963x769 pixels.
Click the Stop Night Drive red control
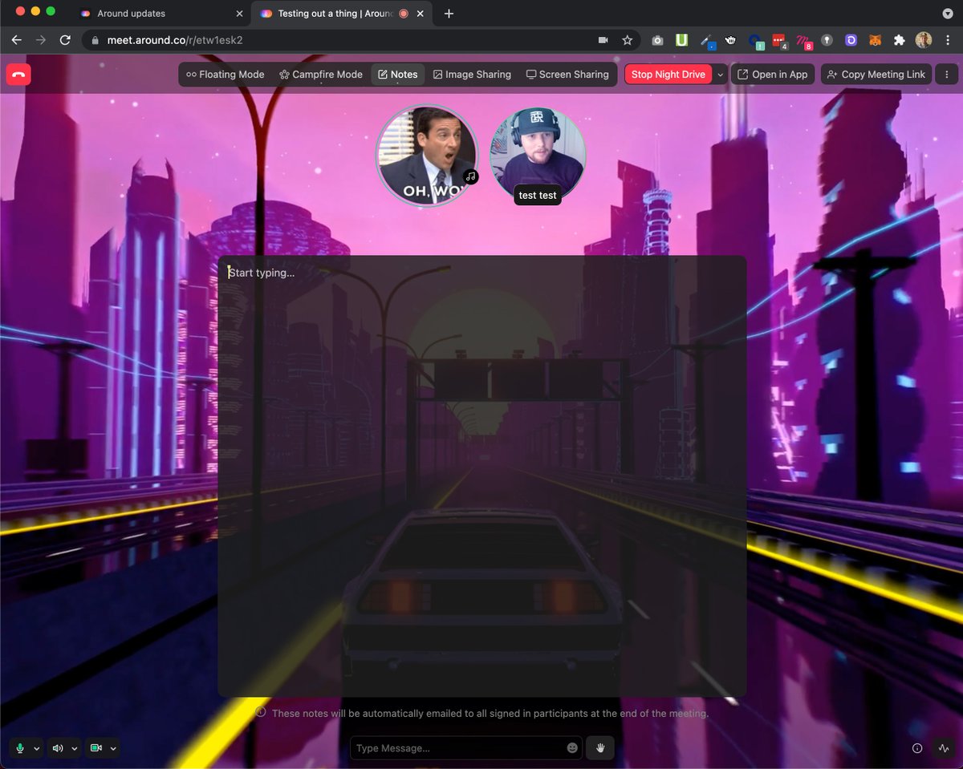668,74
